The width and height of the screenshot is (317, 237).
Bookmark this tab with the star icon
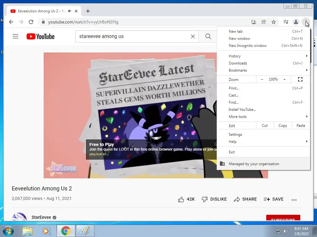[274, 22]
